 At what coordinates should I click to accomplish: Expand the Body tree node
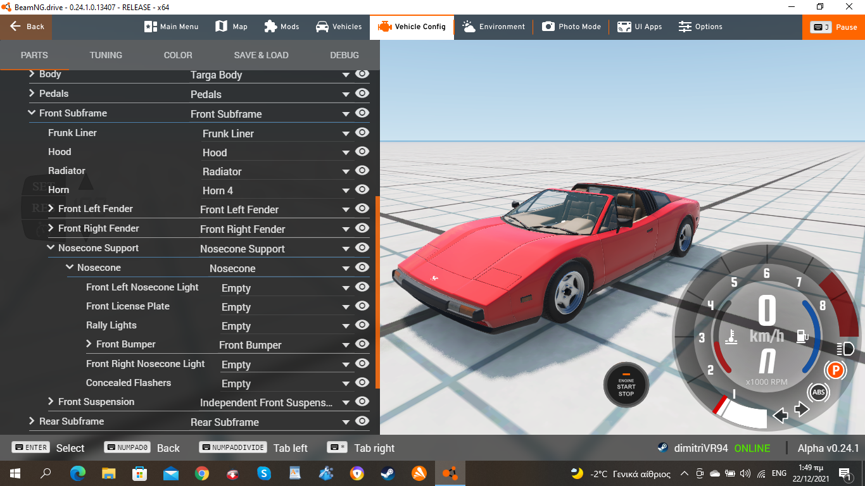(32, 74)
